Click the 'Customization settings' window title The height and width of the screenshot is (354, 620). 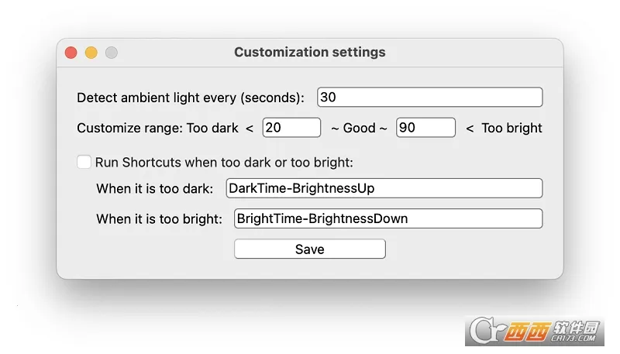[x=309, y=53]
